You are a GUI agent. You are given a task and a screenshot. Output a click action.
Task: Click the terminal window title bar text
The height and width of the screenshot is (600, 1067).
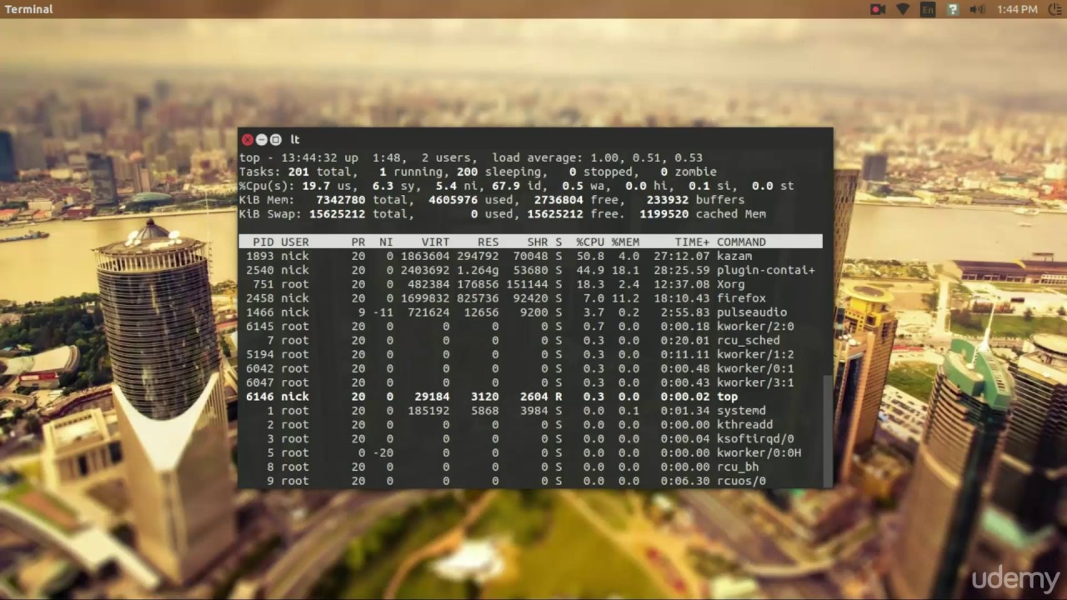295,139
